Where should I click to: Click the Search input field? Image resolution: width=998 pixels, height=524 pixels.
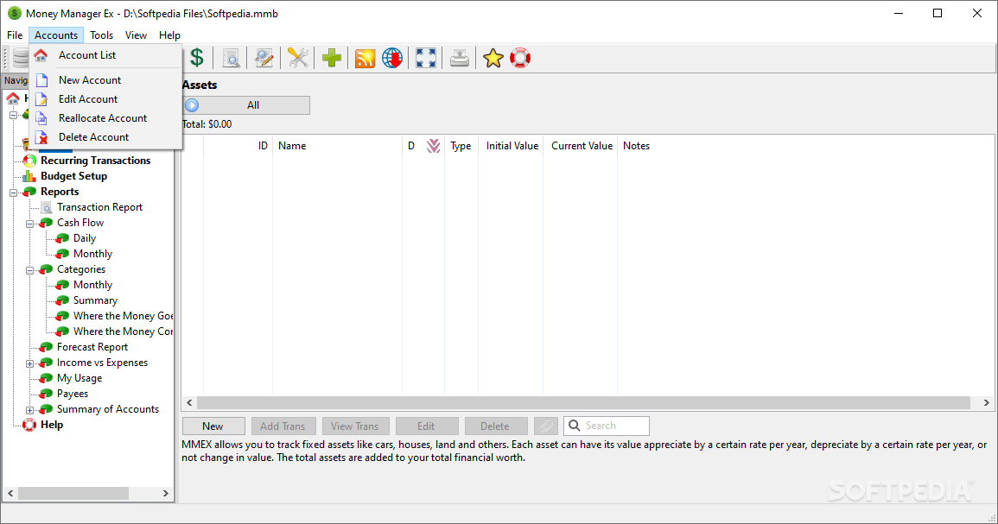click(607, 426)
